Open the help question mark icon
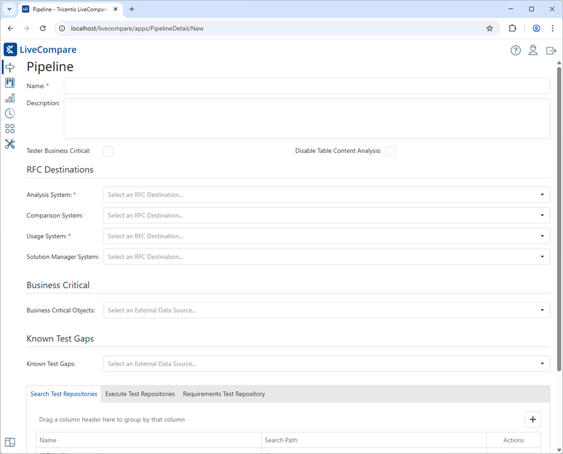Viewport: 563px width, 454px height. tap(515, 51)
